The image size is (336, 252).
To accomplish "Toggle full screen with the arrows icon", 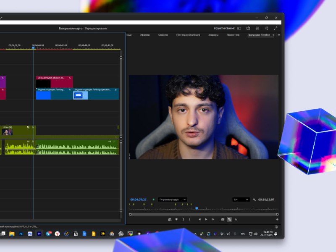I will (x=276, y=28).
